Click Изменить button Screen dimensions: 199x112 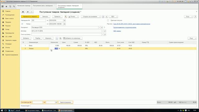48,38
